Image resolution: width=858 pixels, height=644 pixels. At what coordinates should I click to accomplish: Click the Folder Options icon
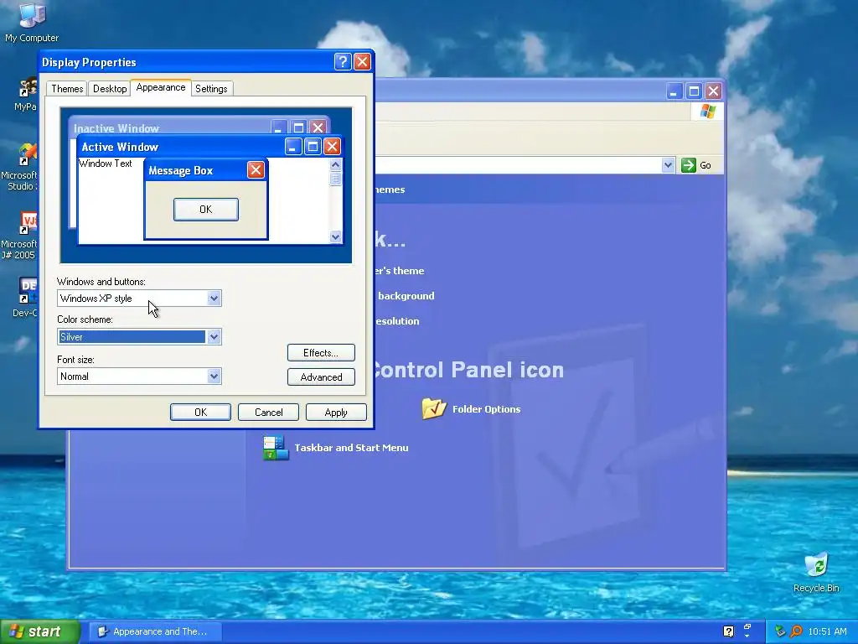(434, 408)
